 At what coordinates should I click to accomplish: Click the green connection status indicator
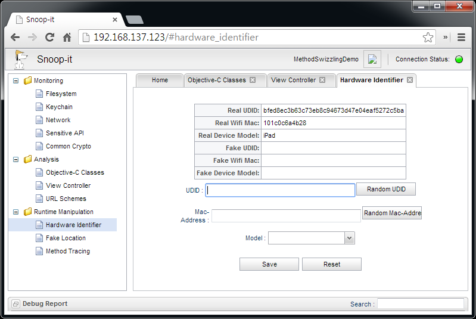[459, 60]
